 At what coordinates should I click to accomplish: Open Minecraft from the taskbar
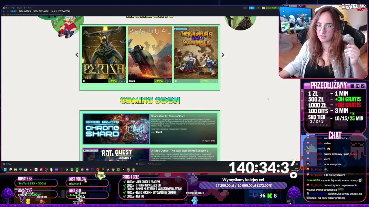click(x=118, y=170)
